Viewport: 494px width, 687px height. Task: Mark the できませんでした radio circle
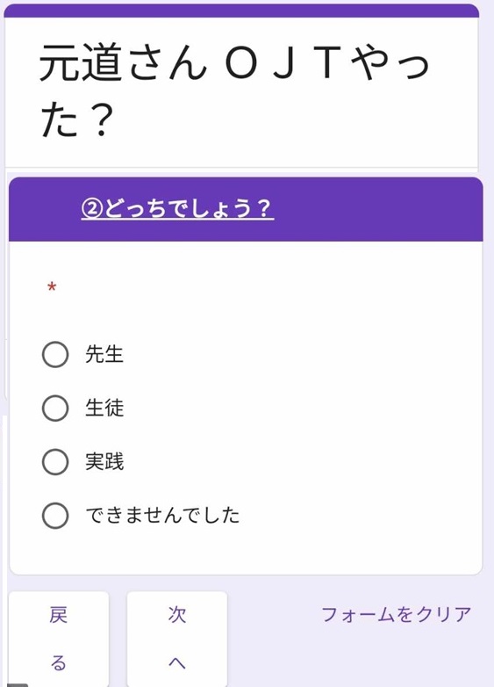pos(55,515)
